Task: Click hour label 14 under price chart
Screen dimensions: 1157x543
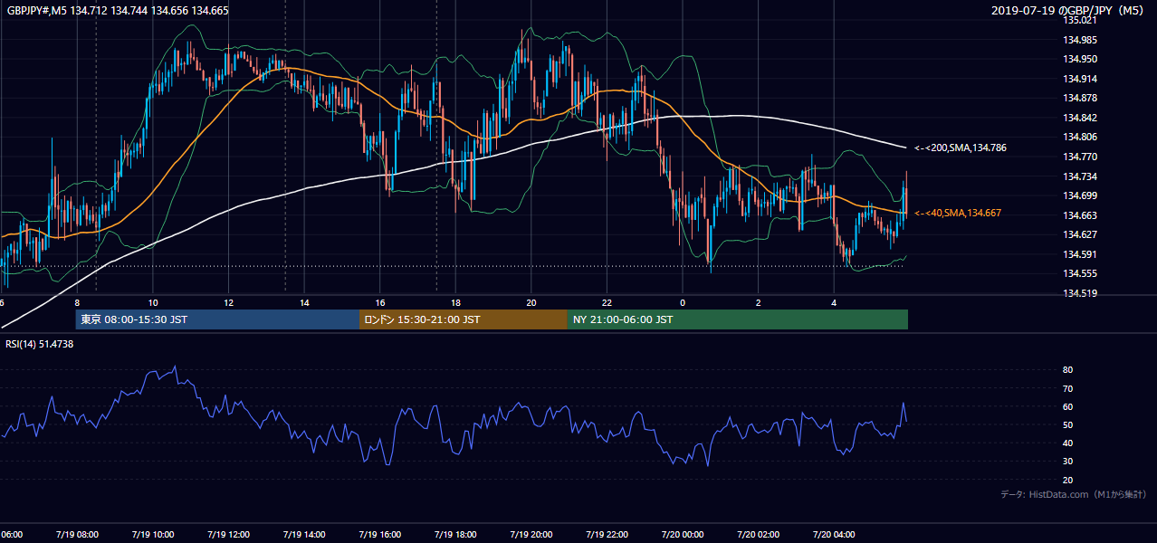Action: (x=304, y=302)
